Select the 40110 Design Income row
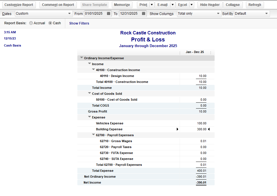277x196 pixels. [146, 76]
